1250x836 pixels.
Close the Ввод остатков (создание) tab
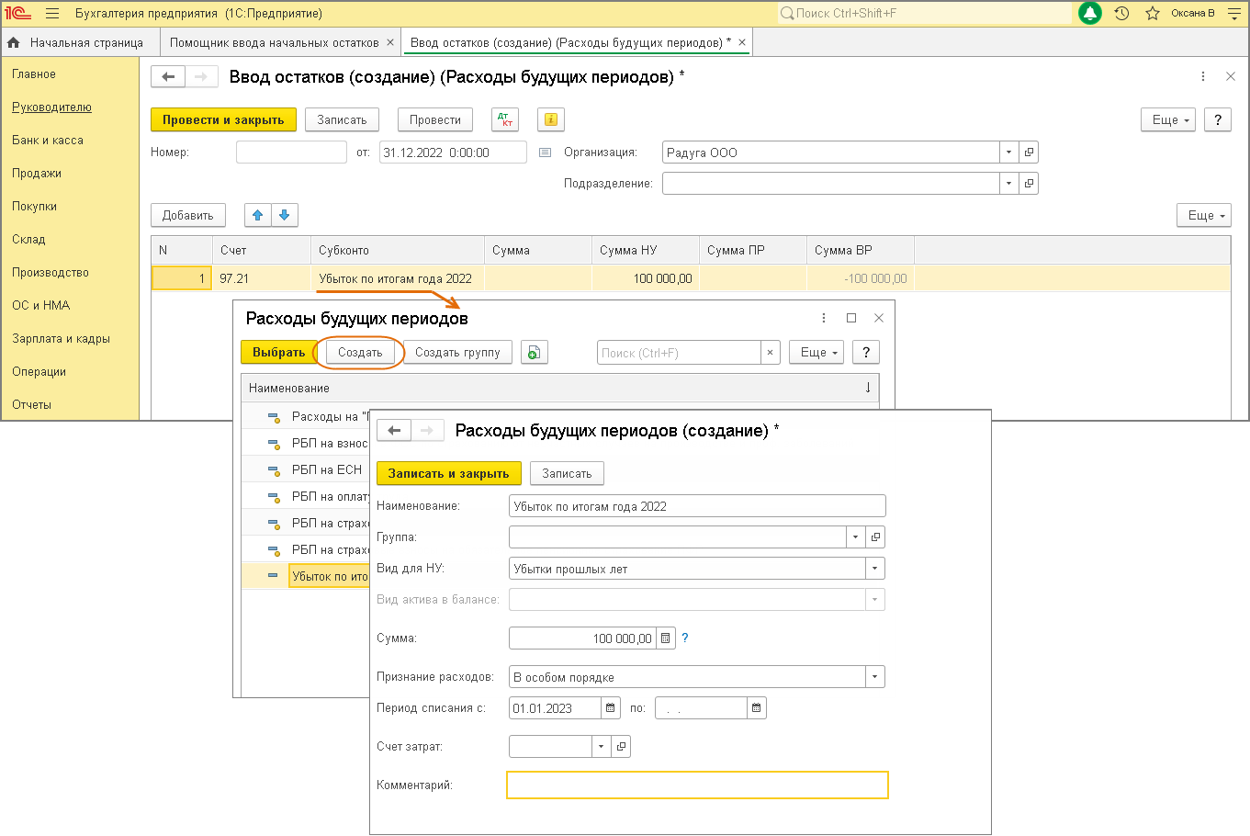tap(742, 42)
